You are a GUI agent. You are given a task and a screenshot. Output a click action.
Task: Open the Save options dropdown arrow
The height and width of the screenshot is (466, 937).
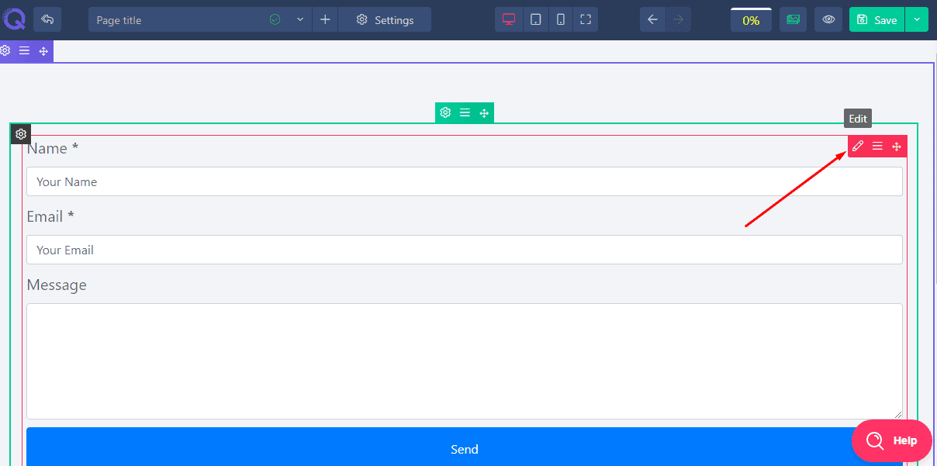[917, 20]
